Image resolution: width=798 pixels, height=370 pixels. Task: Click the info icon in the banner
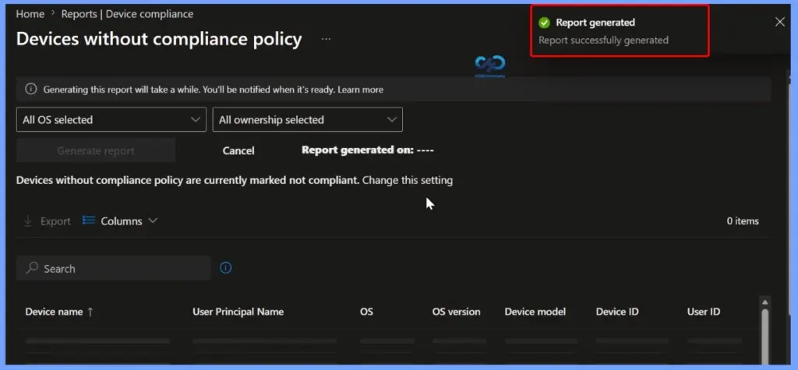click(x=31, y=89)
